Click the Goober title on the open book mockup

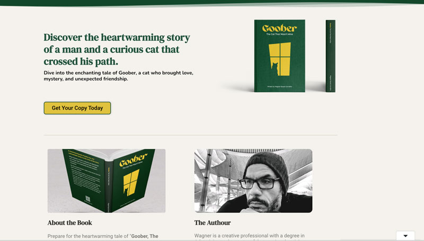[x=134, y=159]
